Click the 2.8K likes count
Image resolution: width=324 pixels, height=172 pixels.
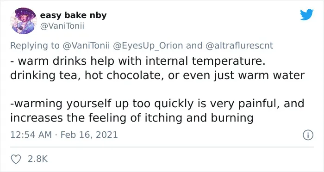pos(37,159)
